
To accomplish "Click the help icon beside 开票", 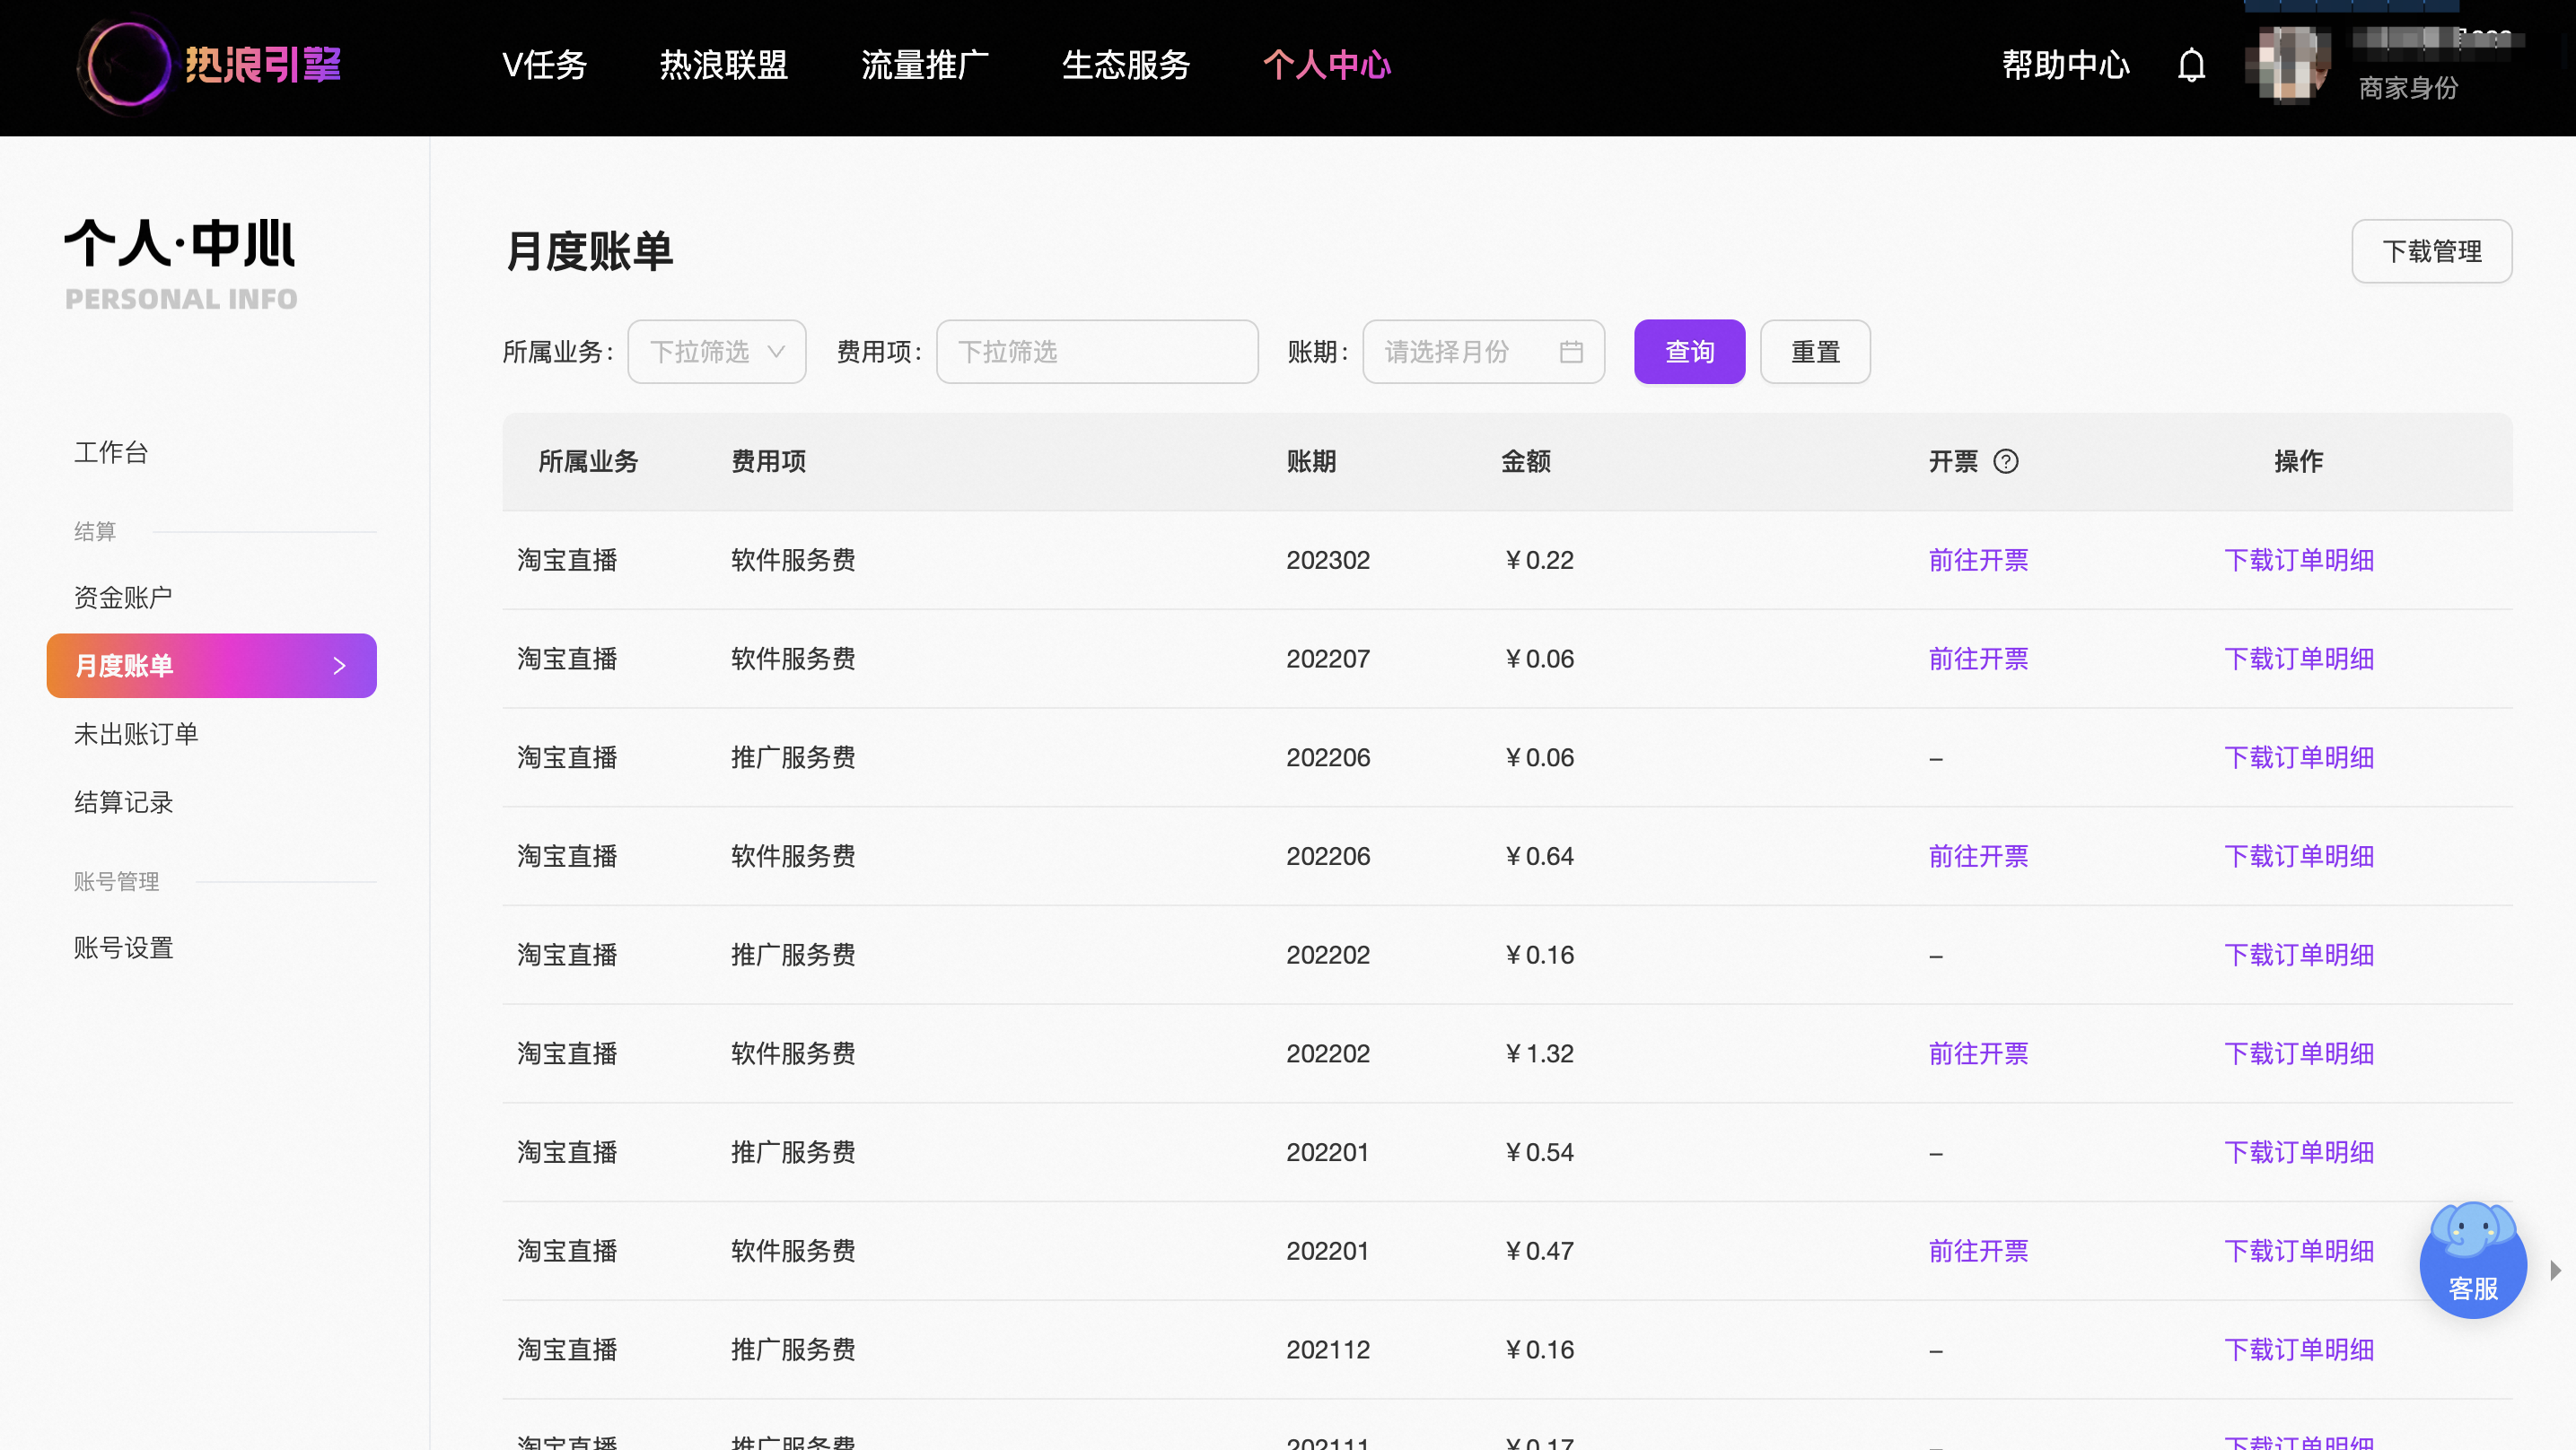I will [x=2006, y=461].
